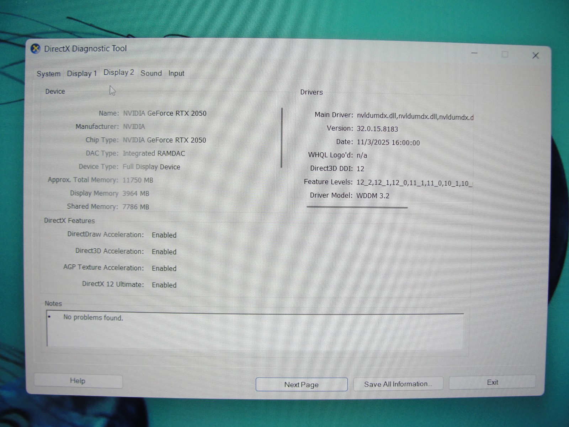569x427 pixels.
Task: Click the Direct3D DDI value 12
Action: coord(361,169)
